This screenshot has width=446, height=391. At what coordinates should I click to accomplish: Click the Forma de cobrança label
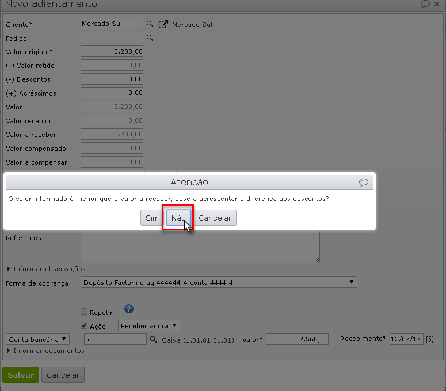click(37, 283)
